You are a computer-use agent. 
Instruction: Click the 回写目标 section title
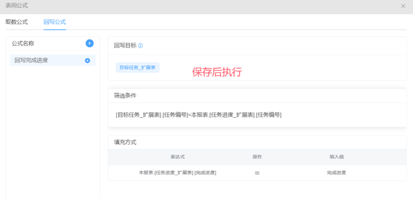click(x=125, y=46)
